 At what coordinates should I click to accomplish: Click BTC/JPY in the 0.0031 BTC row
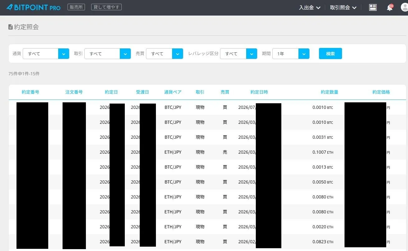(173, 137)
